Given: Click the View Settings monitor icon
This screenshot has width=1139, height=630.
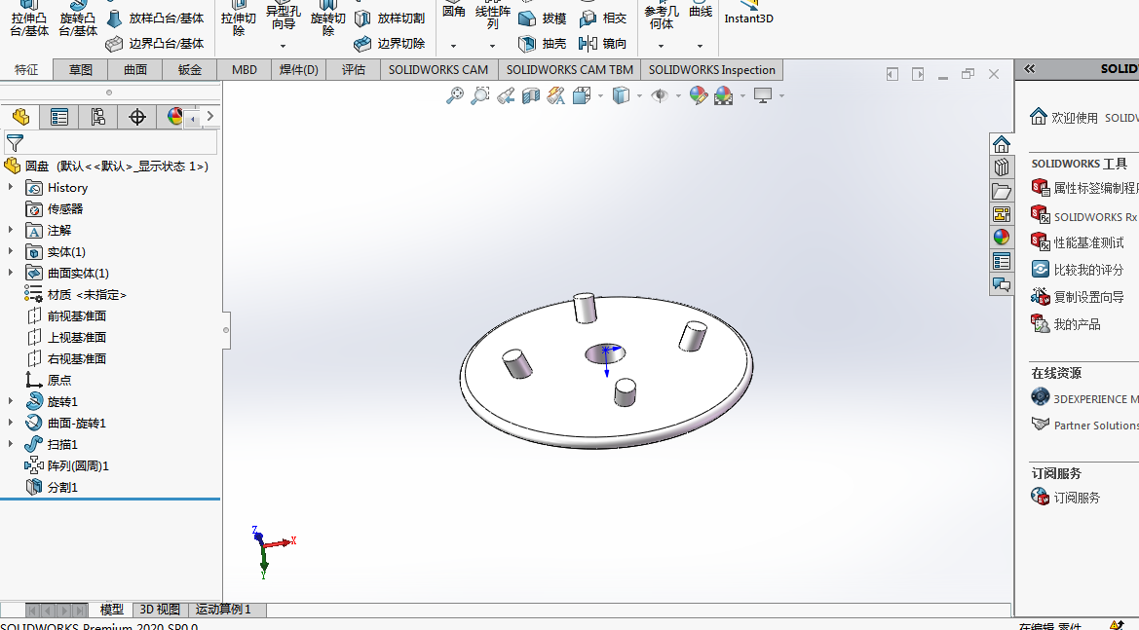Looking at the screenshot, I should click(763, 95).
